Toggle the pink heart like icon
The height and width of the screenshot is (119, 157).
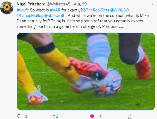click(92, 117)
